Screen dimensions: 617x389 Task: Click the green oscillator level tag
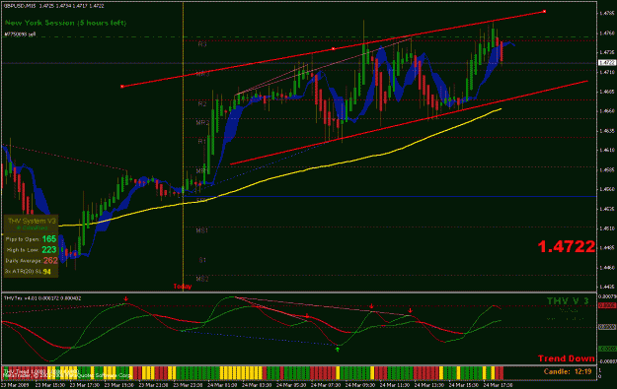[x=607, y=349]
